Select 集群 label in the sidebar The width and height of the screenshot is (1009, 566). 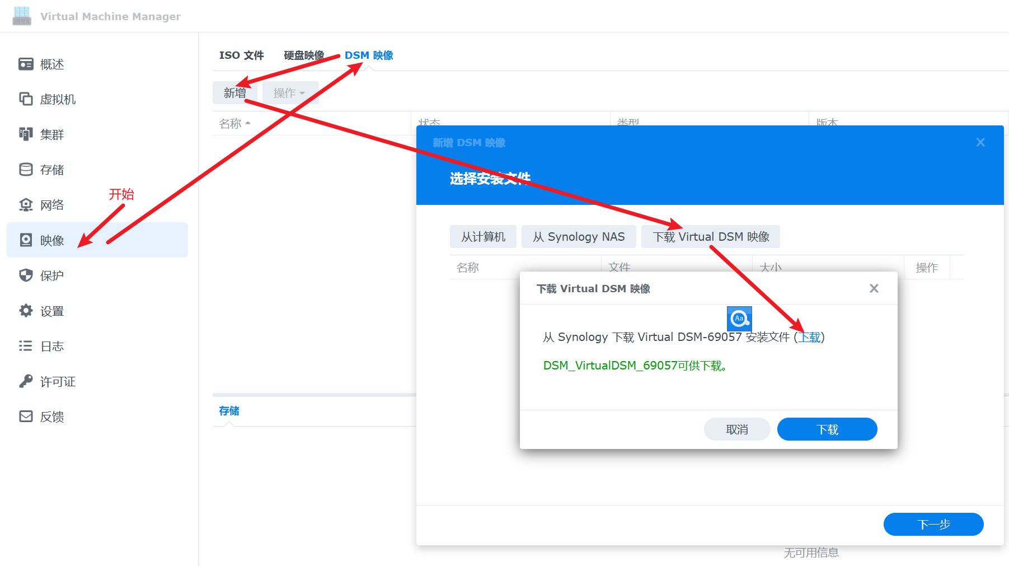pyautogui.click(x=52, y=135)
